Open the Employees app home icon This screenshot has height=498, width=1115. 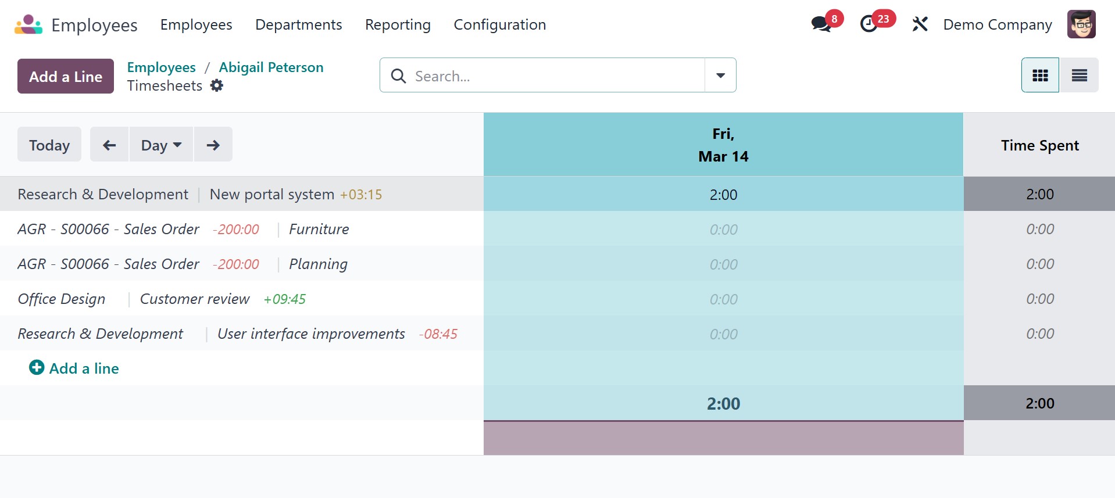tap(28, 25)
